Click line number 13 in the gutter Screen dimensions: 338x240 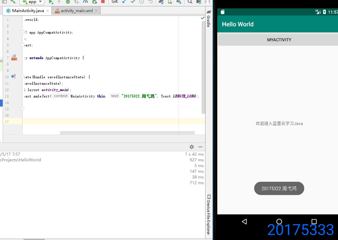(7, 96)
